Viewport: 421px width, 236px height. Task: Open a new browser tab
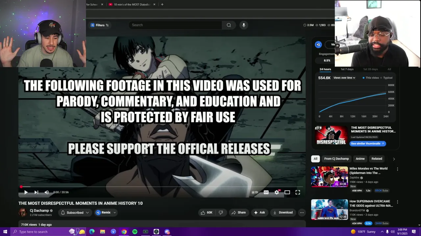coord(162,4)
